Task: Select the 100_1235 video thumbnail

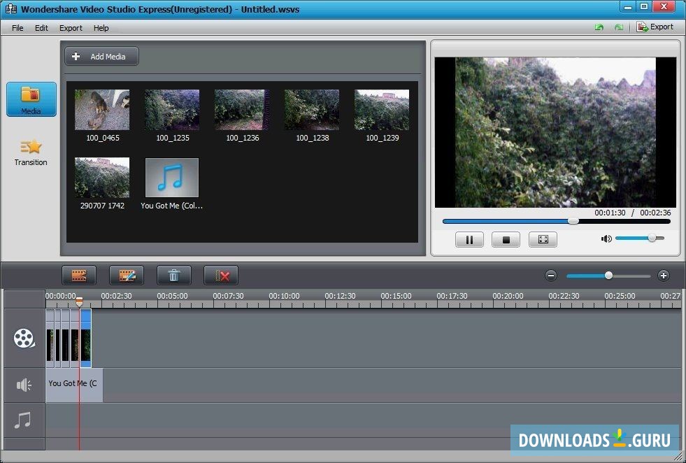Action: [171, 109]
